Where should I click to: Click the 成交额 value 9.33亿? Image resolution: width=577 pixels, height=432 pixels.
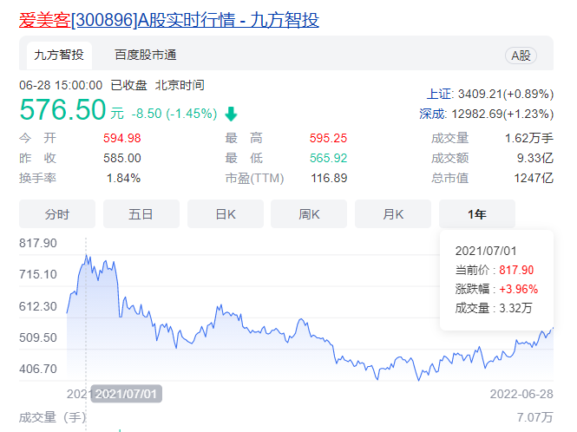(535, 158)
